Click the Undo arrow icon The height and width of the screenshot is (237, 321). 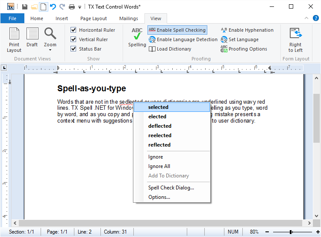[53, 7]
